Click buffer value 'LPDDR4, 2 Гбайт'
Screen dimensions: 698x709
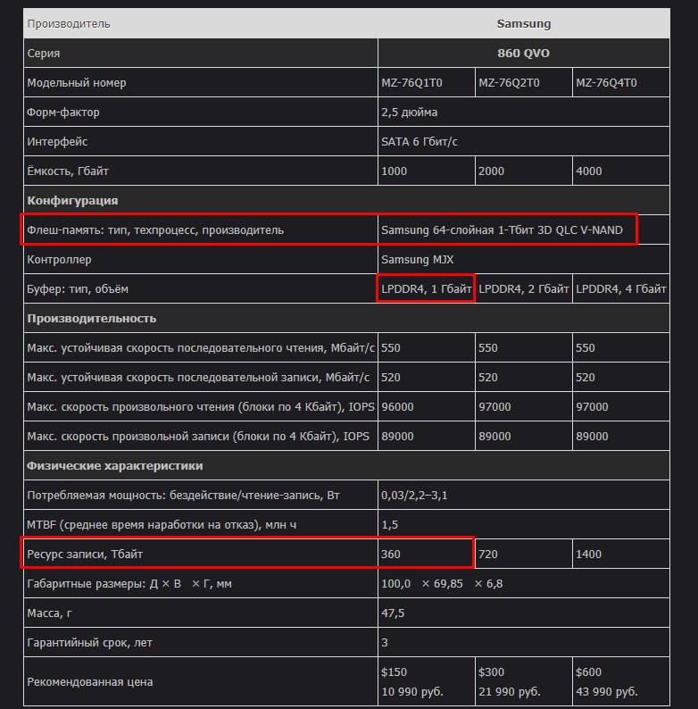[x=523, y=289]
